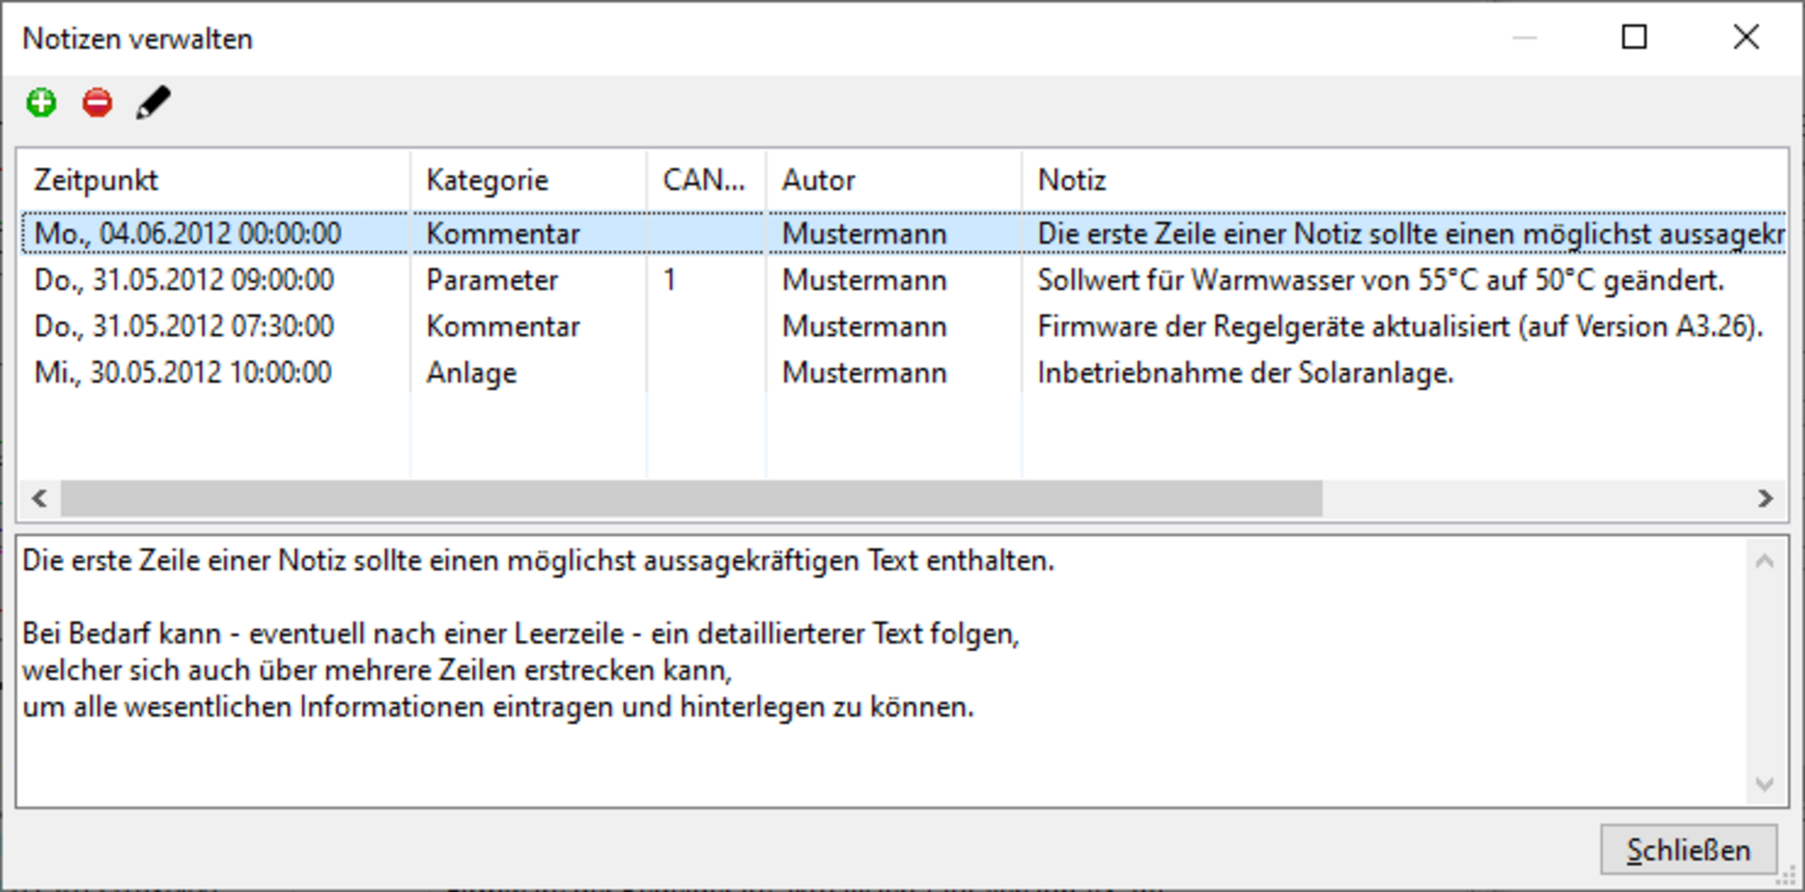Maximize the Notizen verwalten window

tap(1634, 38)
